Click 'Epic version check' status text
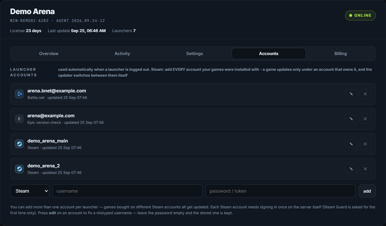This screenshot has width=386, height=226. [44, 122]
